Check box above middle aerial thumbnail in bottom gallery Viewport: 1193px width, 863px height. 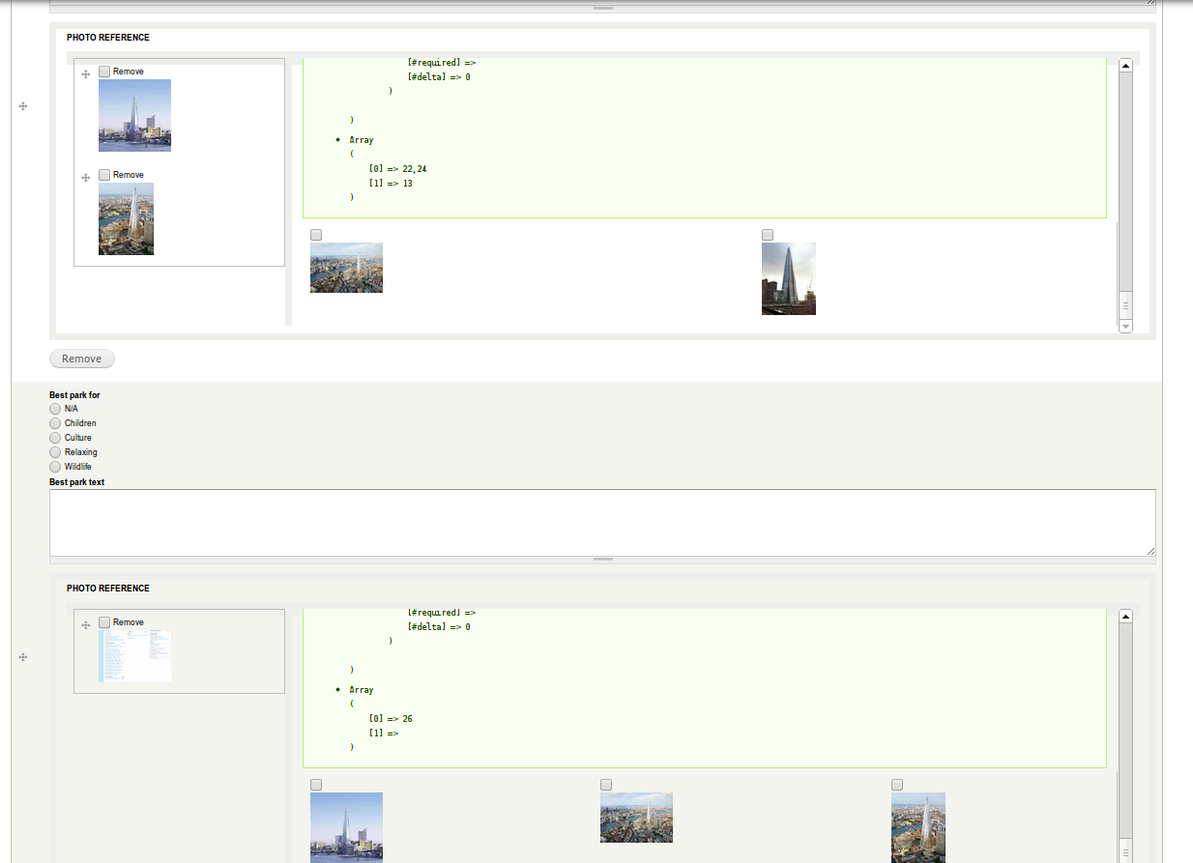(x=606, y=785)
